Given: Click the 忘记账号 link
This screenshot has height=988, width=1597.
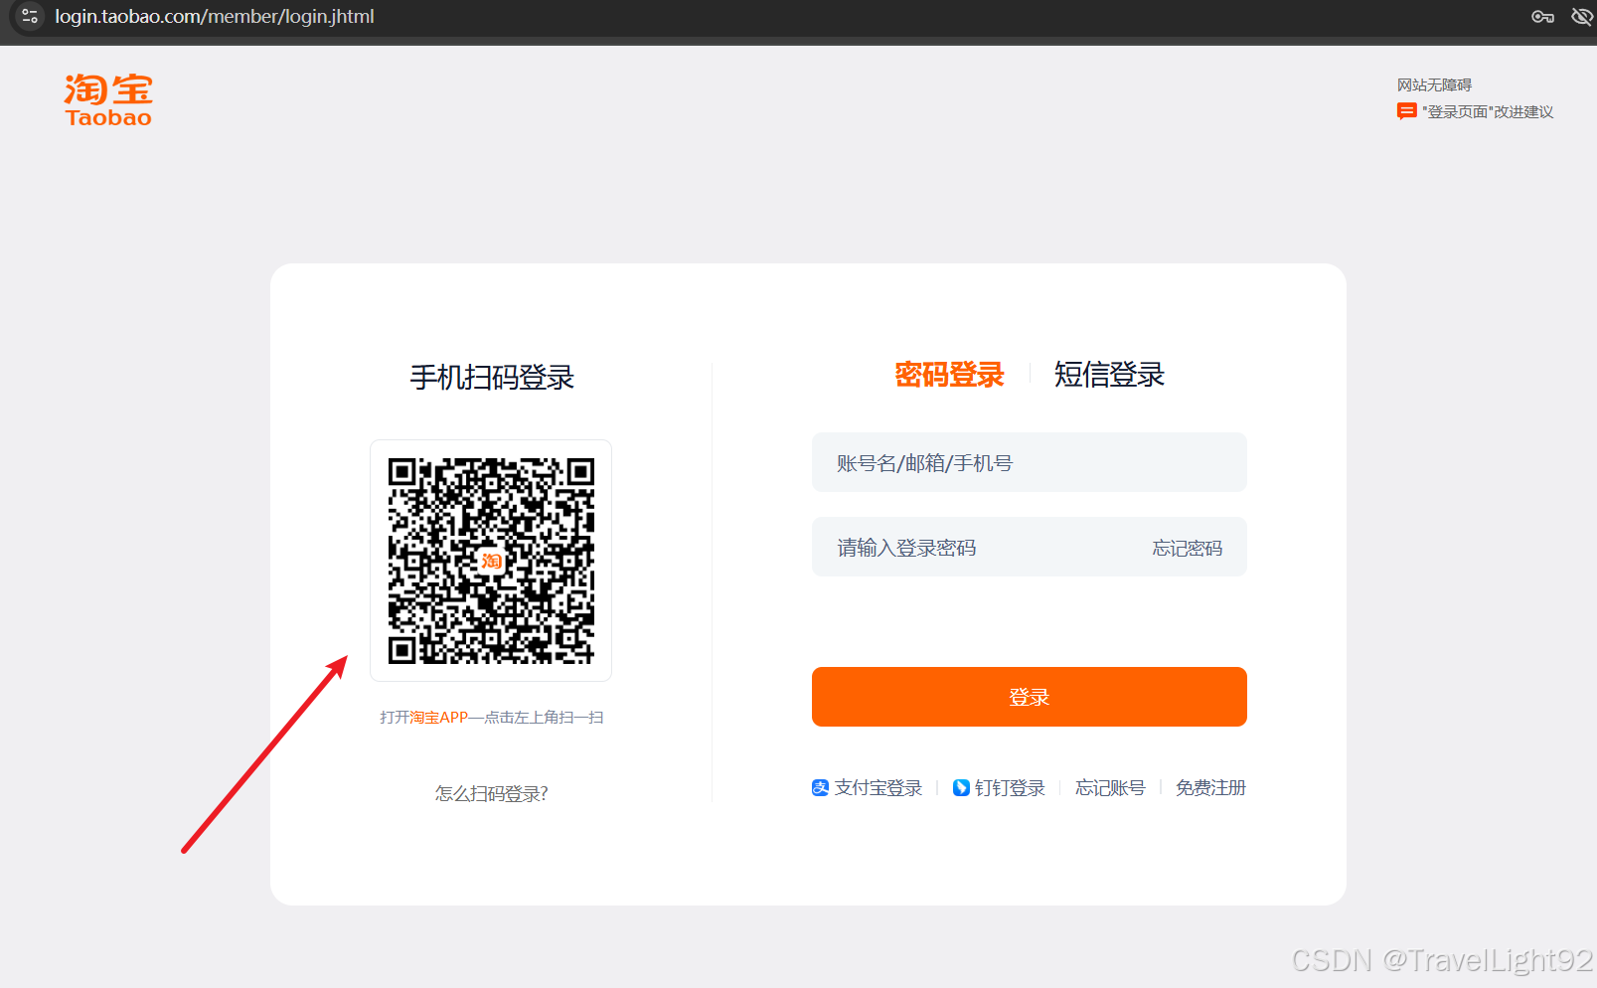Looking at the screenshot, I should coord(1110,788).
